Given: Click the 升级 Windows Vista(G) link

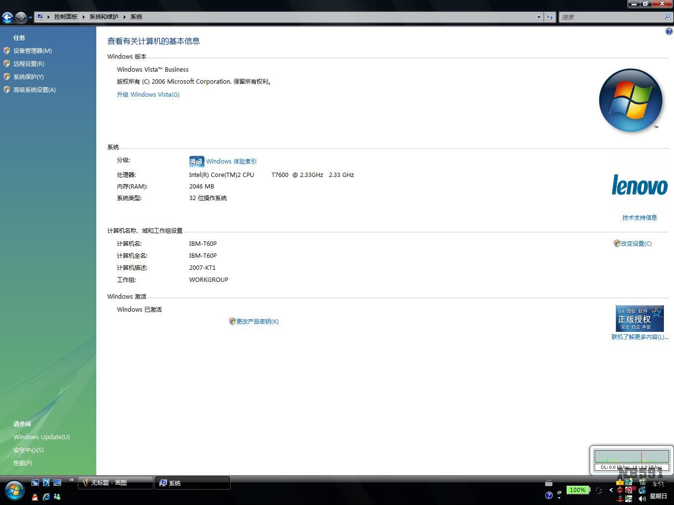Looking at the screenshot, I should [148, 95].
